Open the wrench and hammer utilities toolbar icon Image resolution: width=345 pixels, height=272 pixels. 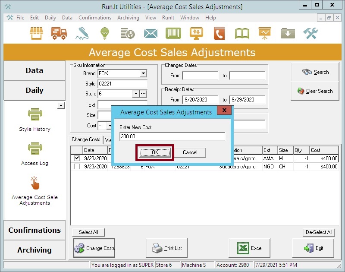pyautogui.click(x=310, y=33)
